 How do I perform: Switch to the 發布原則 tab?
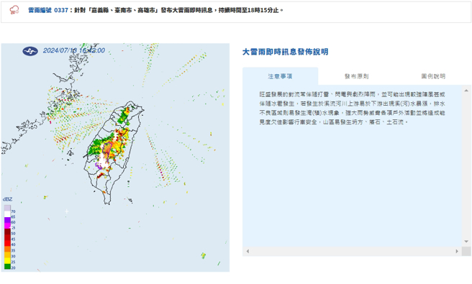pos(357,76)
